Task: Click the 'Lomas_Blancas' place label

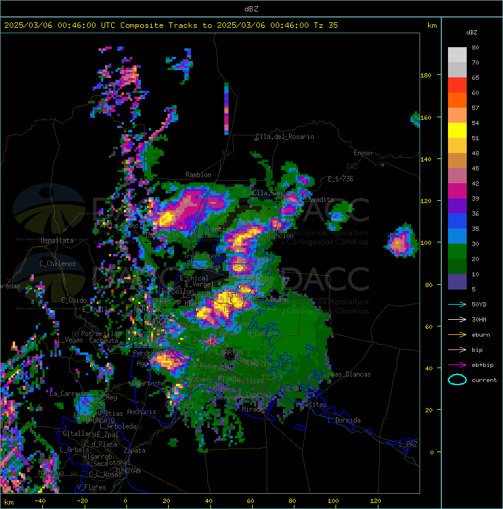Action: pos(347,374)
